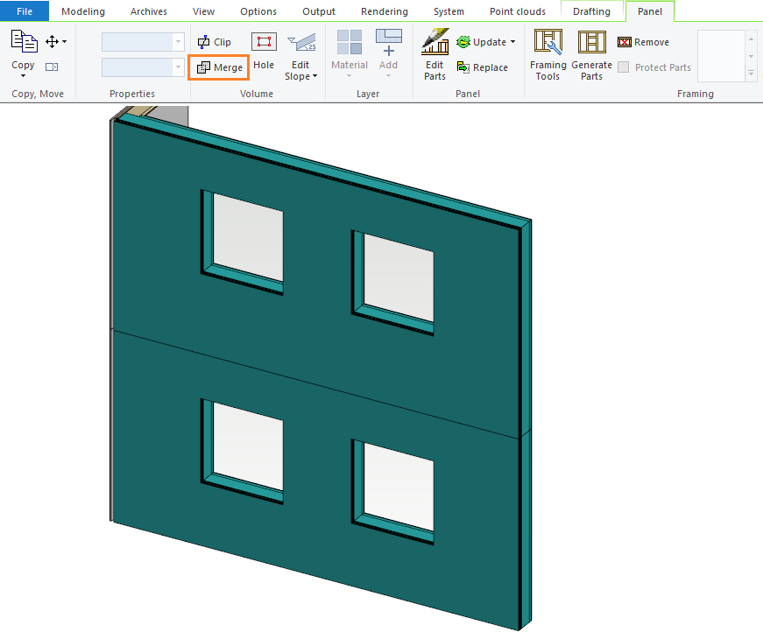
Task: Click the Framing gallery down arrow
Action: (751, 56)
